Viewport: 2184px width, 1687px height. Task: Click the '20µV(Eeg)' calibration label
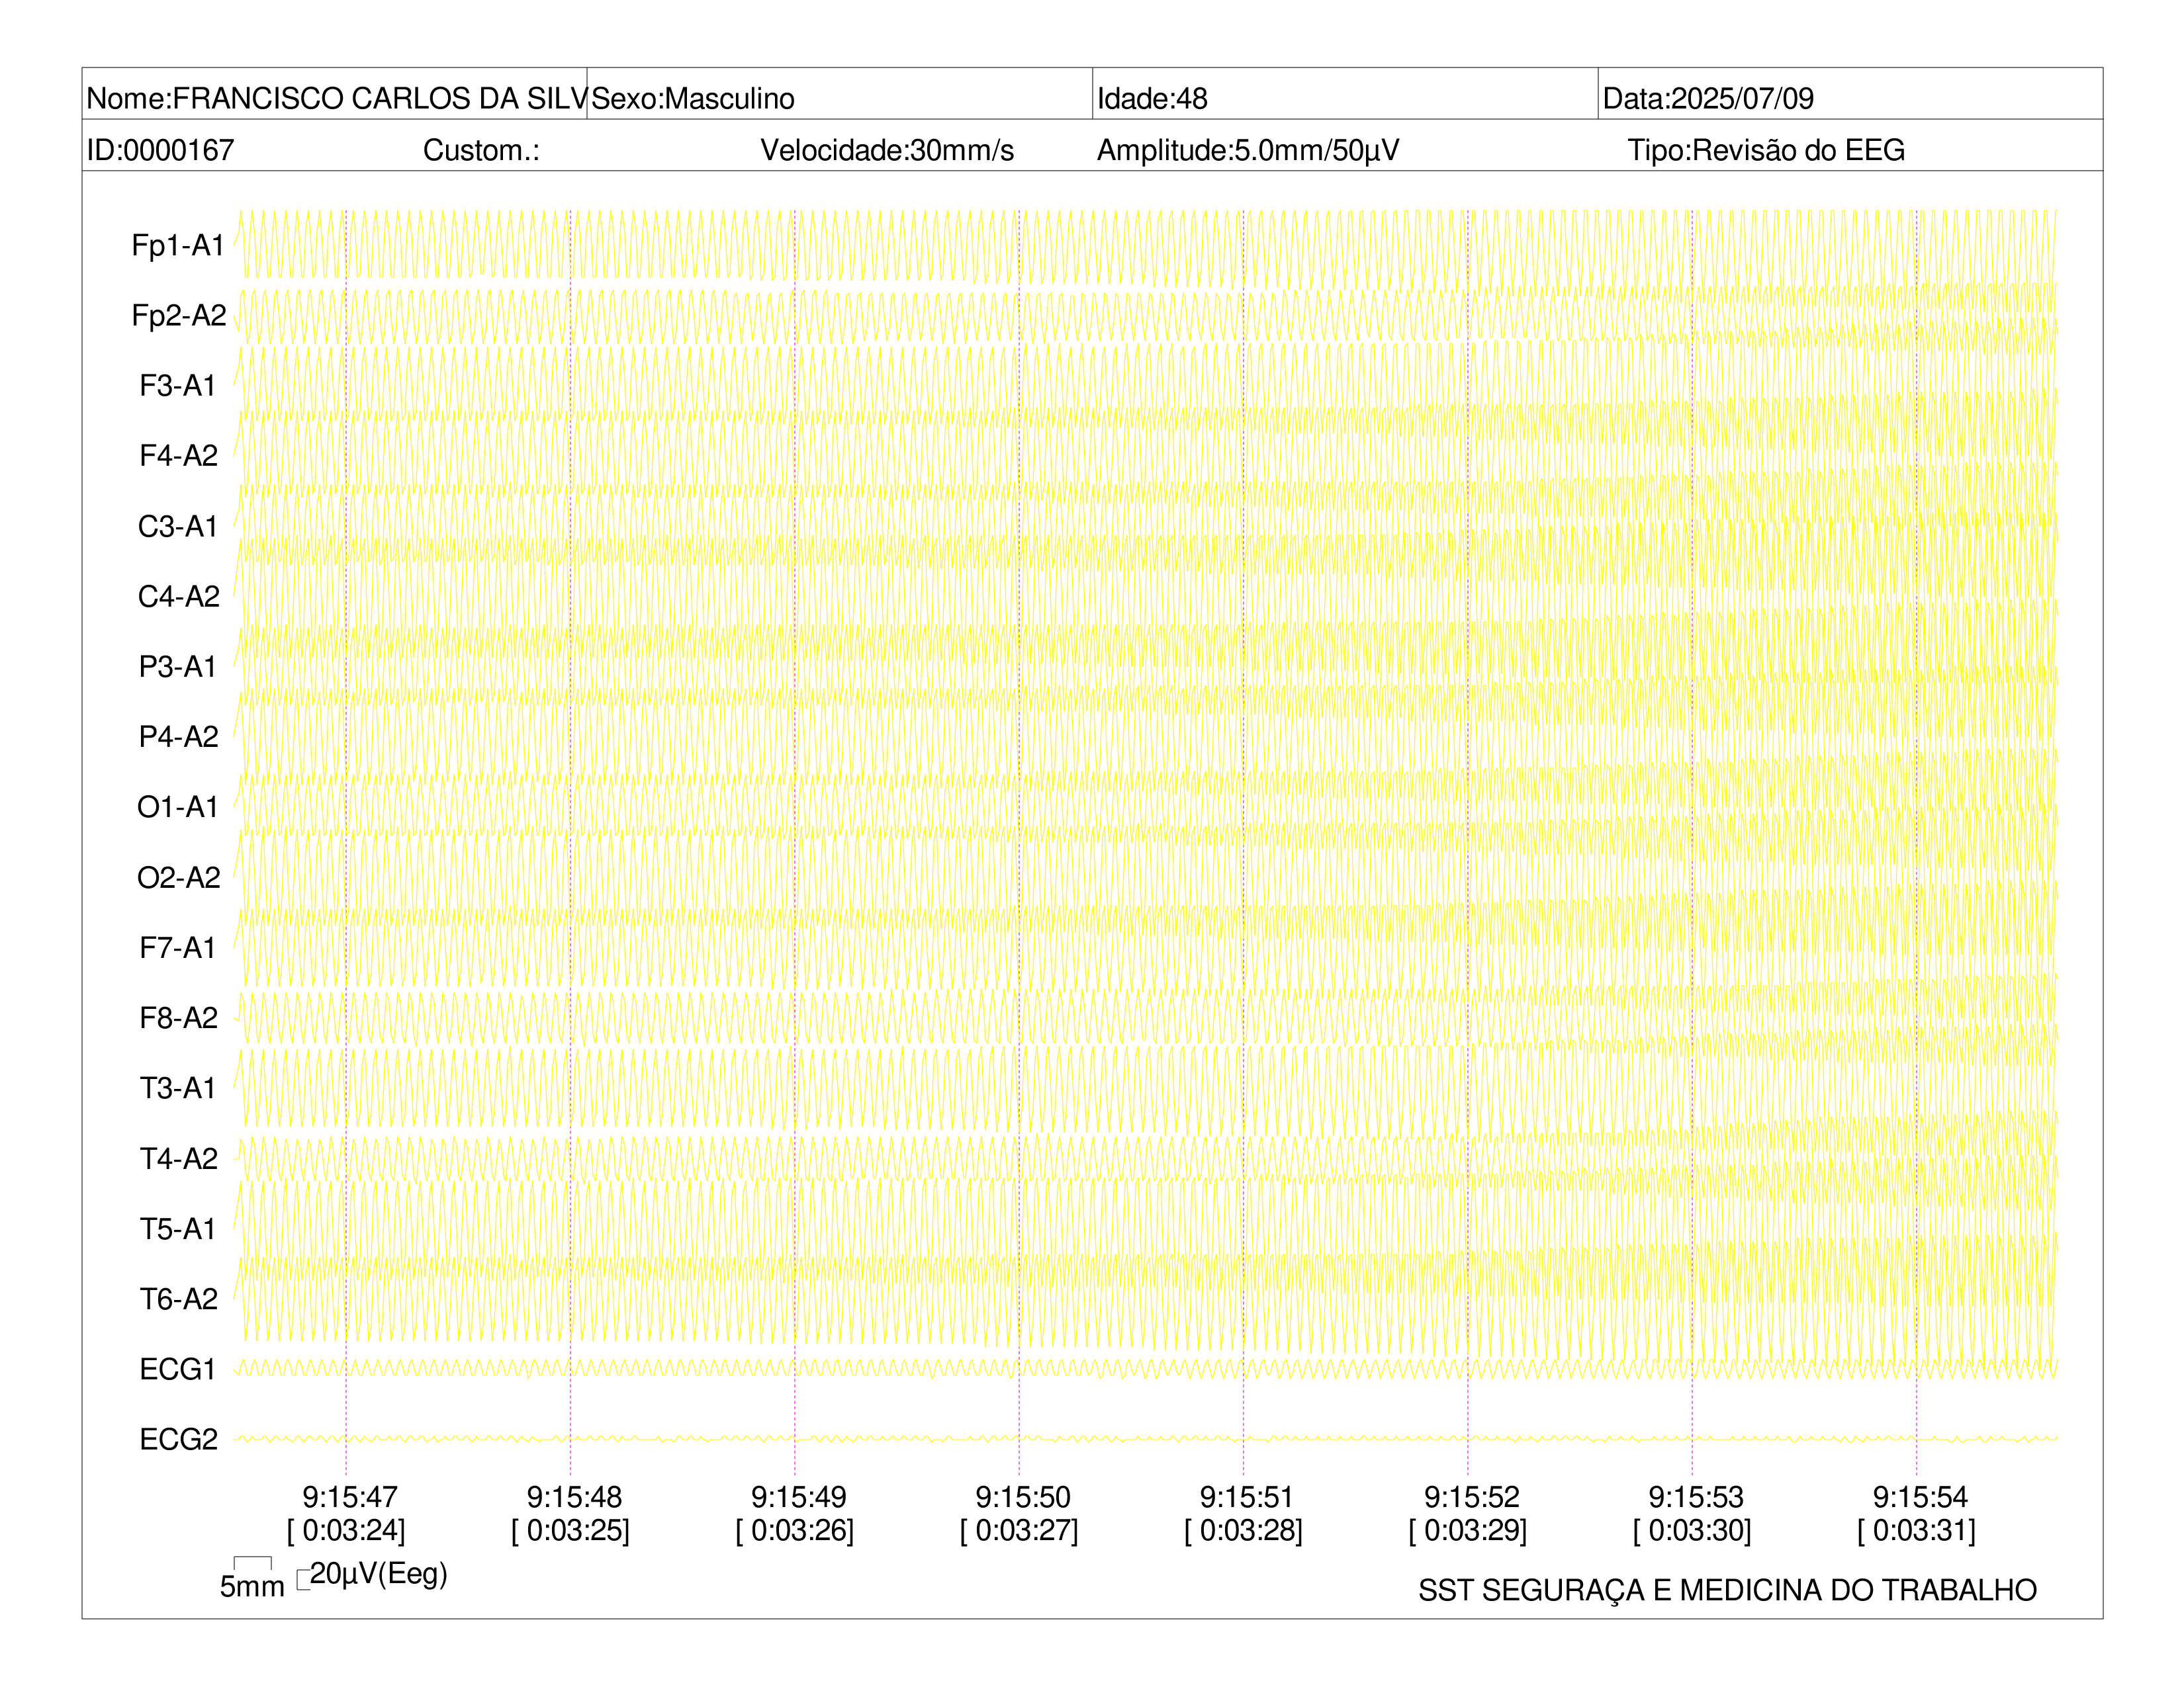point(378,1574)
